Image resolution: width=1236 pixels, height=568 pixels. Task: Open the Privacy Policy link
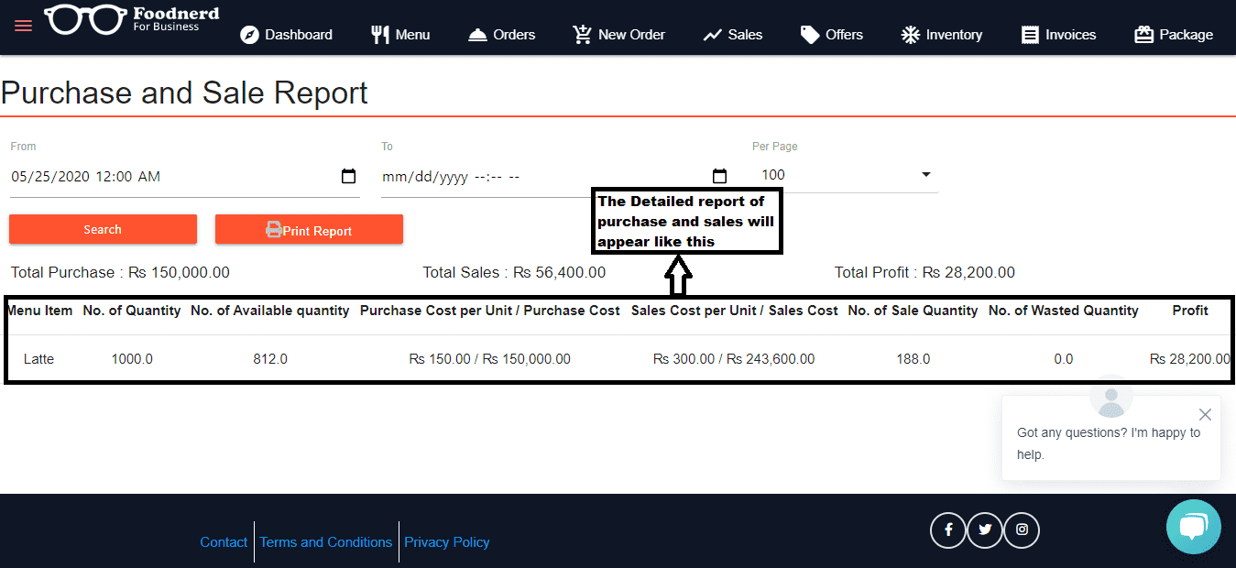pos(447,542)
